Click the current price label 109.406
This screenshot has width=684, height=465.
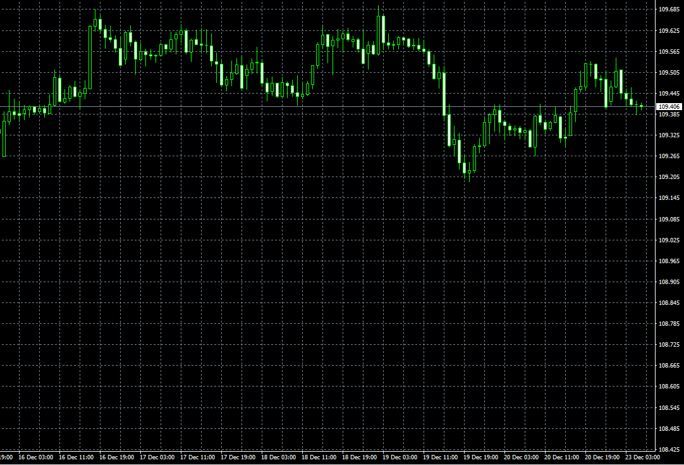(669, 106)
